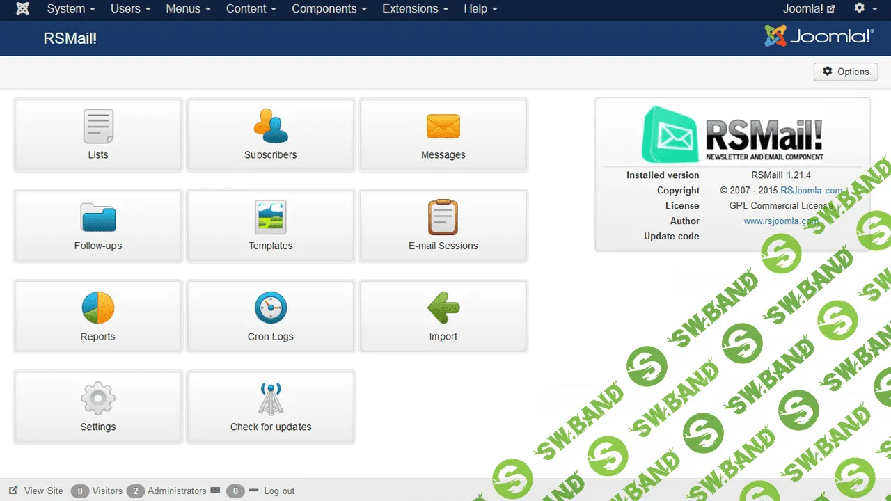
Task: Expand the Components menu
Action: click(324, 9)
